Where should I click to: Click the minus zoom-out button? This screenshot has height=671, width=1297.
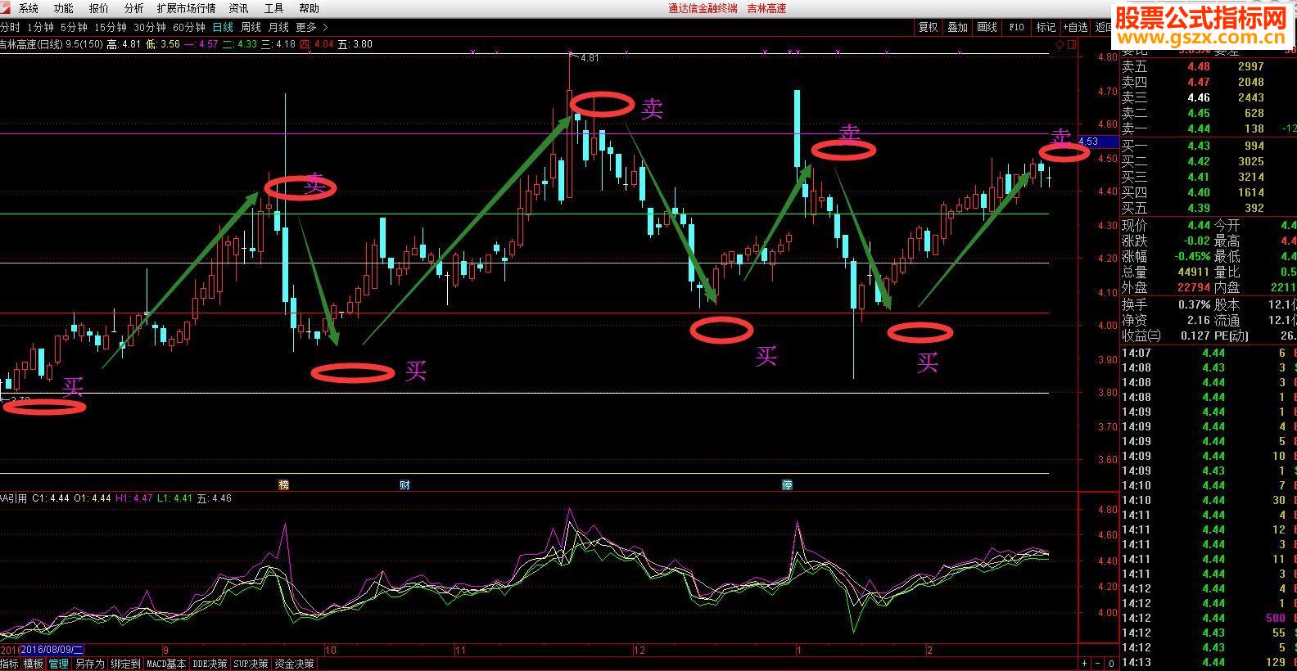click(x=1098, y=664)
